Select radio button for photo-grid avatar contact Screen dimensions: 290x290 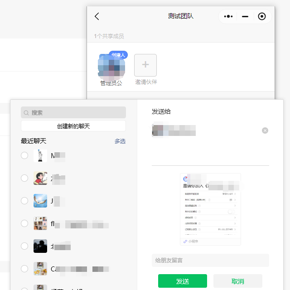[x=24, y=223]
